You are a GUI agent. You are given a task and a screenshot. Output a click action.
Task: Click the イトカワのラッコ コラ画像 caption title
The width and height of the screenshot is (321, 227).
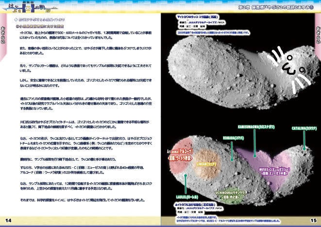pyautogui.click(x=197, y=17)
